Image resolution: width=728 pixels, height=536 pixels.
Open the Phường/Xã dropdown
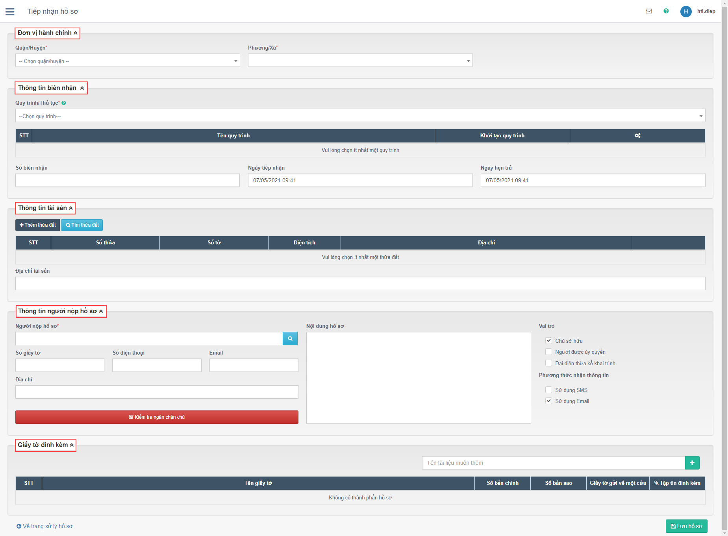pyautogui.click(x=360, y=61)
